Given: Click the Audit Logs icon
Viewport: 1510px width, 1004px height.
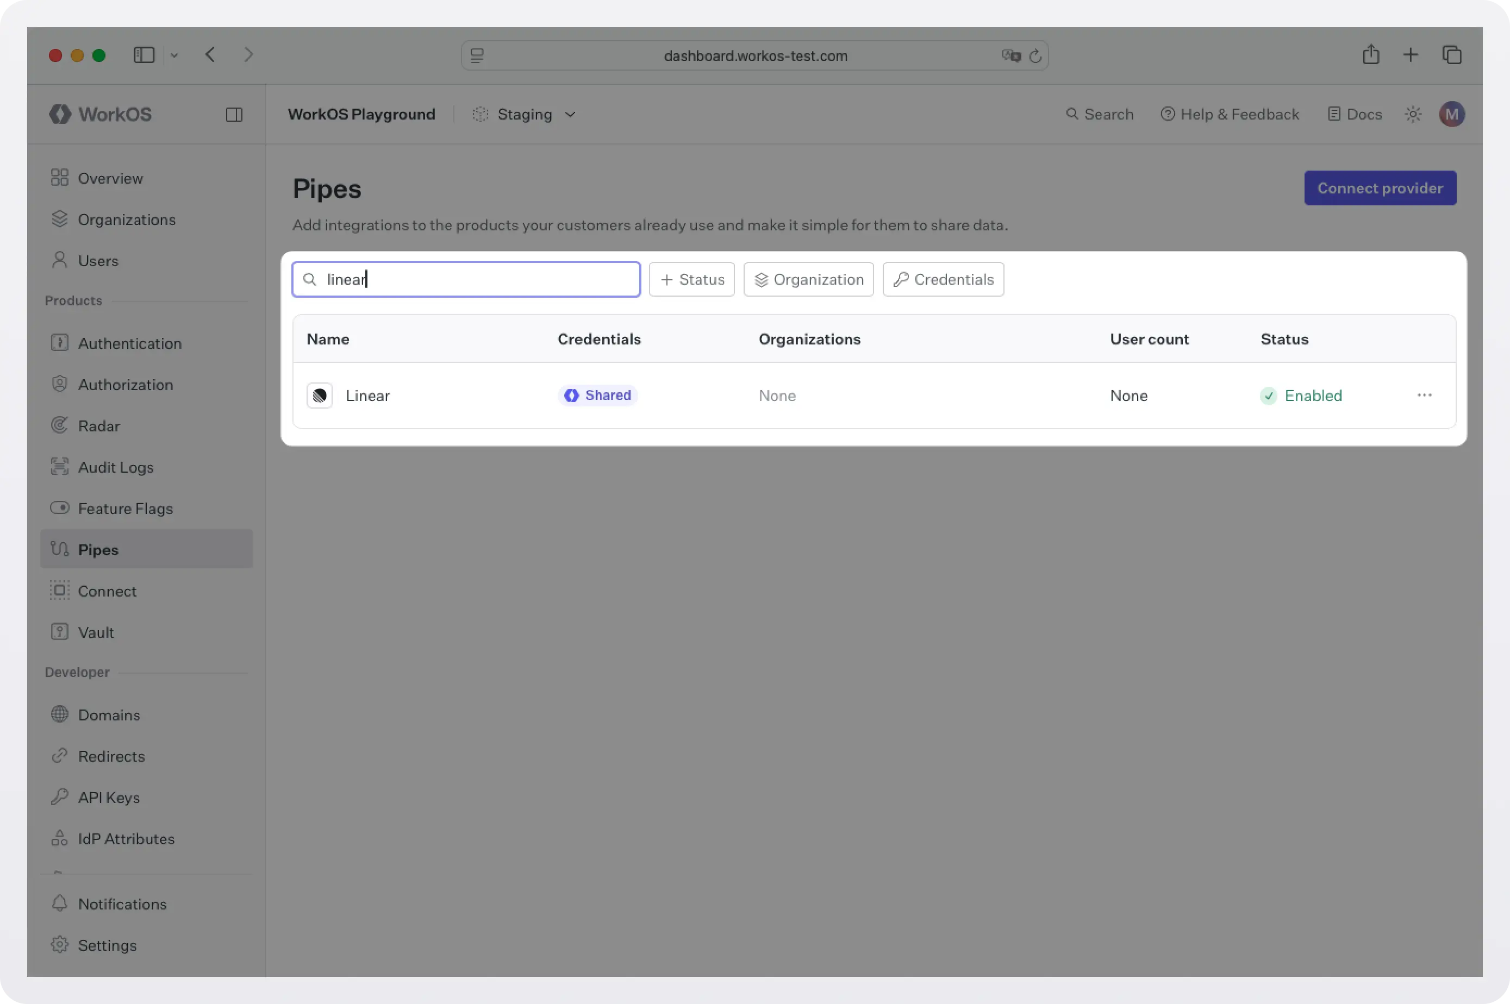Looking at the screenshot, I should [x=60, y=467].
